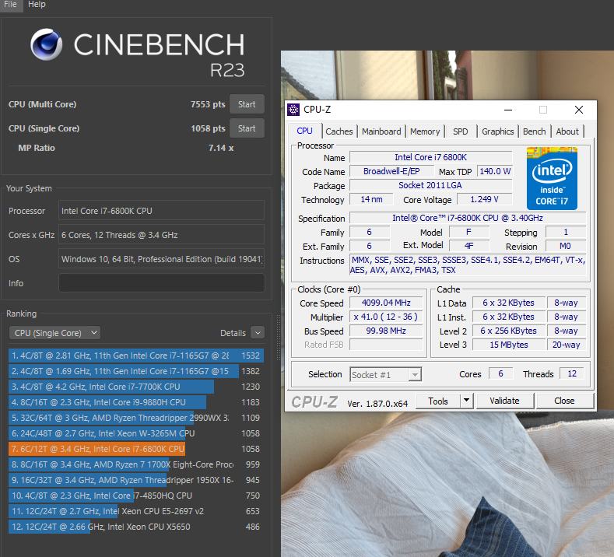Open the Tools dropdown arrow in CPU-Z
Image resolution: width=614 pixels, height=557 pixels.
pos(466,401)
